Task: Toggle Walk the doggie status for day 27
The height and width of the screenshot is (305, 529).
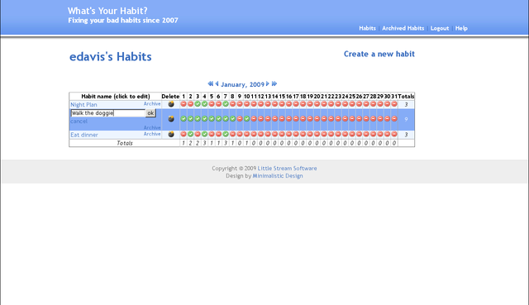Action: coord(366,119)
